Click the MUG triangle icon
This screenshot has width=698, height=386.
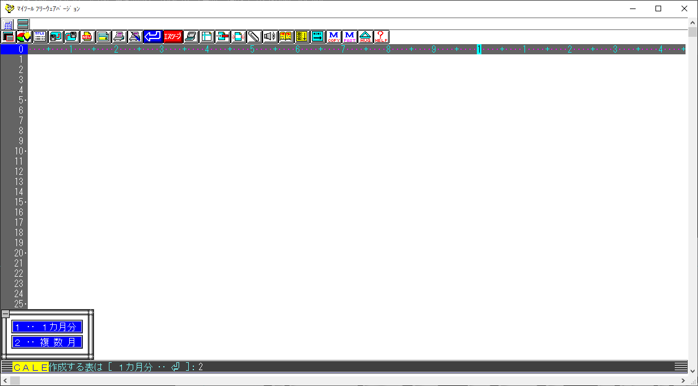click(x=365, y=37)
